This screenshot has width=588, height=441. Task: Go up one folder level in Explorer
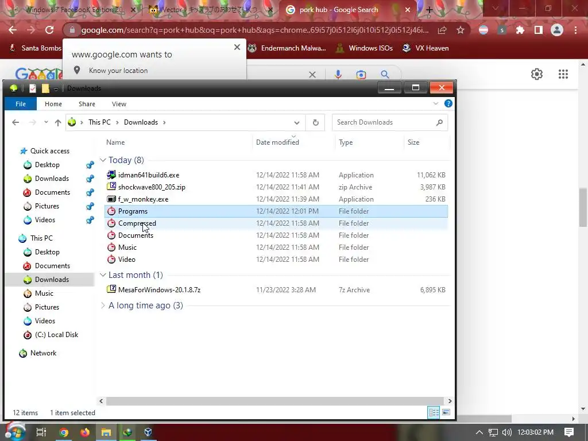coord(58,122)
